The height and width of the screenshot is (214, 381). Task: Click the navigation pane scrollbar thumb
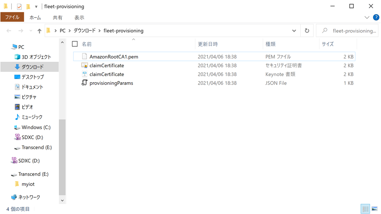click(x=62, y=157)
